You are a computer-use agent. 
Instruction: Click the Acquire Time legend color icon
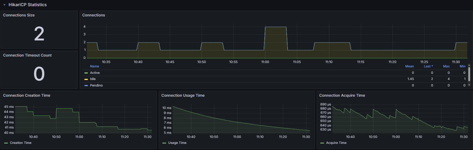pyautogui.click(x=322, y=143)
